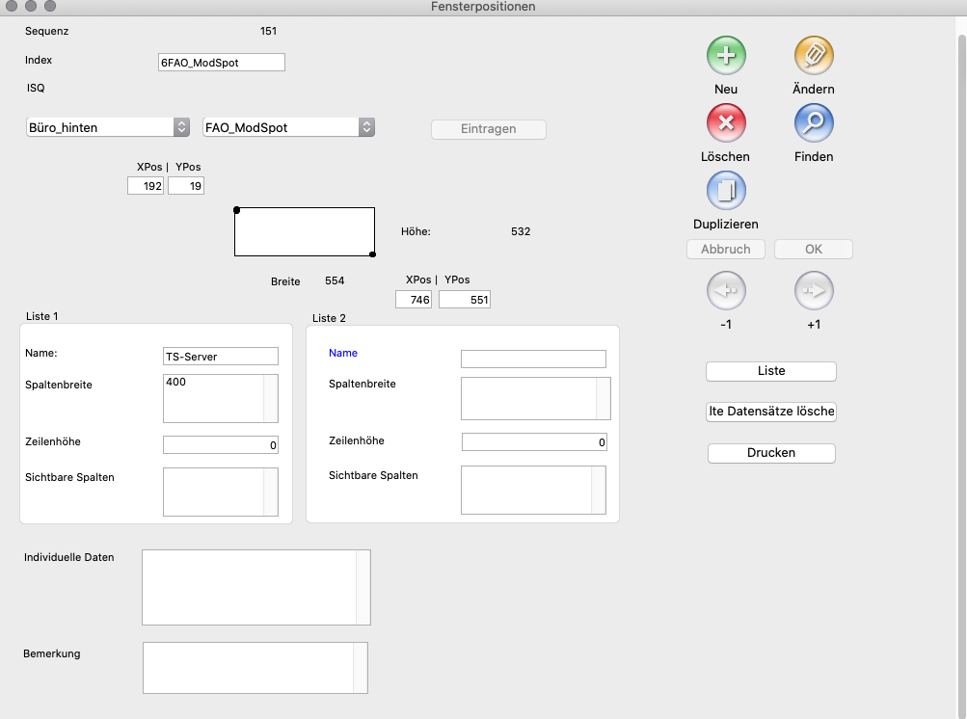Image resolution: width=967 pixels, height=719 pixels.
Task: Go to next record with +1 arrow
Action: tap(813, 290)
